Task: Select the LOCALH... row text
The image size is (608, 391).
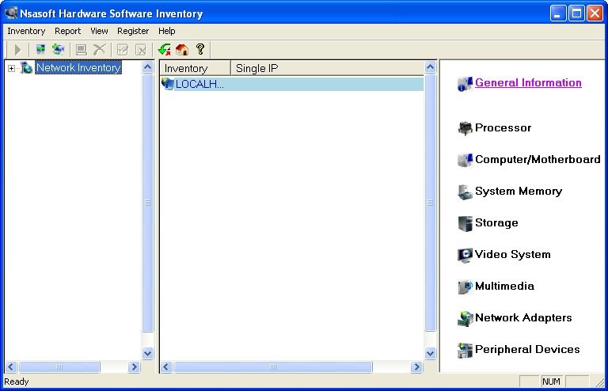Action: click(x=199, y=84)
